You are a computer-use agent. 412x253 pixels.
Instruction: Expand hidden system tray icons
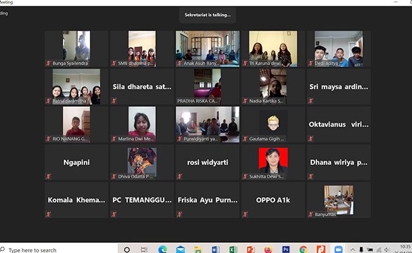[x=353, y=249]
